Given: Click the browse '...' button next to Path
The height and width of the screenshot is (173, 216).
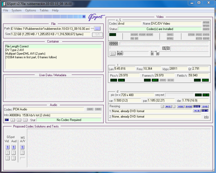Looking at the screenshot, I should [97, 28].
